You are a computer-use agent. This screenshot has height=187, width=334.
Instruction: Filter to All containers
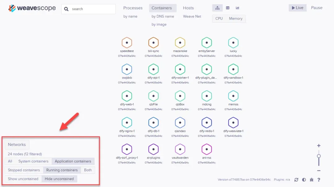pyautogui.click(x=10, y=161)
